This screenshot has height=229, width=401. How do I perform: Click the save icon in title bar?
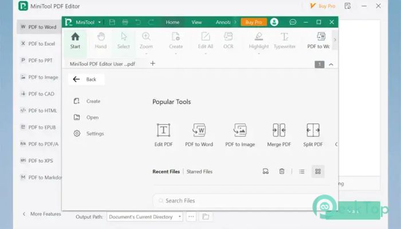112,22
